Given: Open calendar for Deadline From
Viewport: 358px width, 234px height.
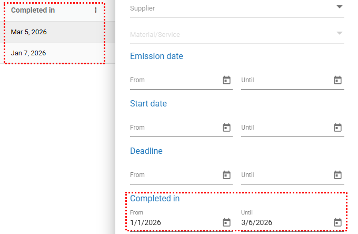Looking at the screenshot, I should click(x=226, y=175).
